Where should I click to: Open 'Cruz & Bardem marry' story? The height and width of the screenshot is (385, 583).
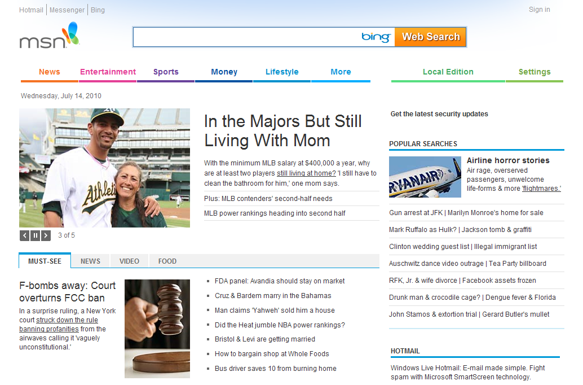[273, 296]
